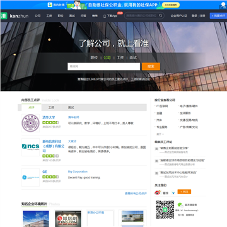Click the orange +关注 button
Screen dimensions: 227x227
click(184, 192)
